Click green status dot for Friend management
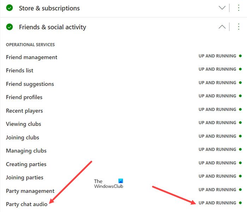 coord(240,56)
